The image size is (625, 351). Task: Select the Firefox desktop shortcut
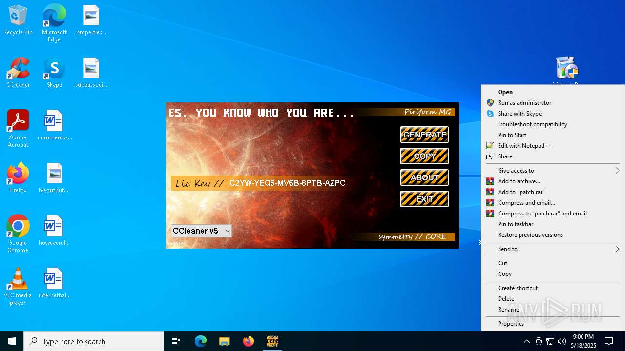point(18,178)
